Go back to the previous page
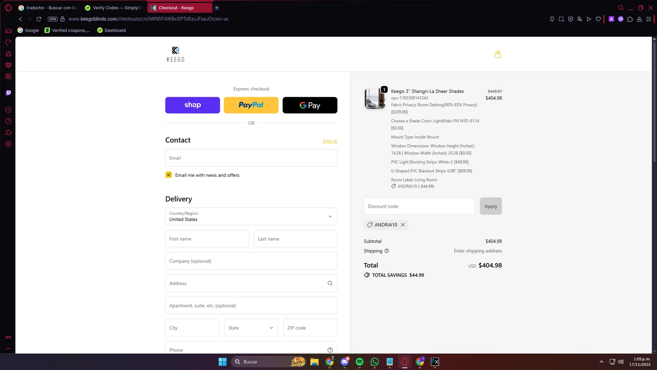This screenshot has width=657, height=370. [20, 19]
